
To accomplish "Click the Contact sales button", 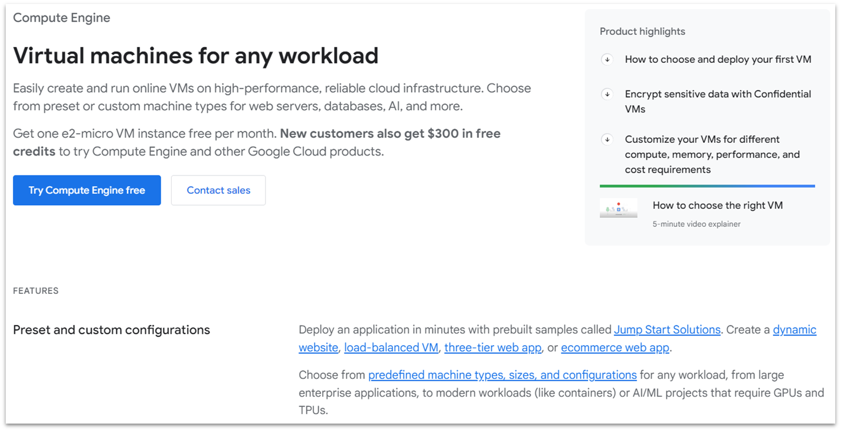I will point(219,190).
